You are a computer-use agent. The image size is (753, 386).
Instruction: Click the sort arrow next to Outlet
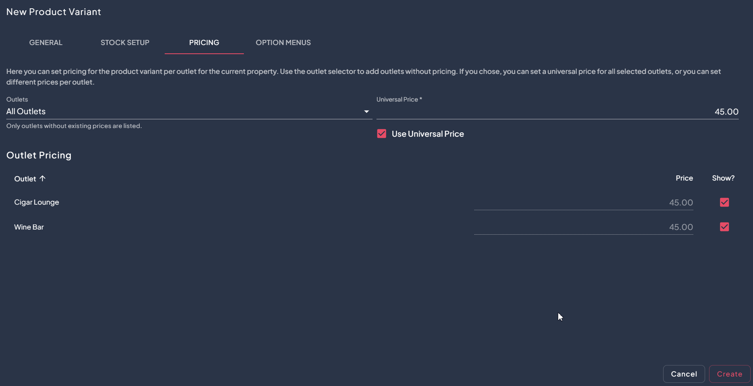42,179
